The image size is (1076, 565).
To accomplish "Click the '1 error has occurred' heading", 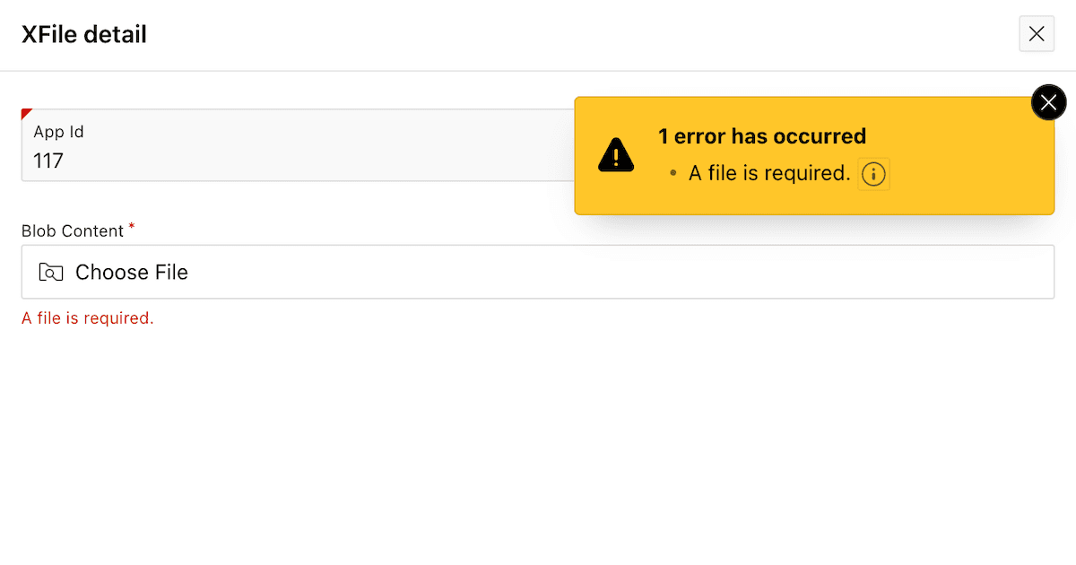I will [762, 135].
